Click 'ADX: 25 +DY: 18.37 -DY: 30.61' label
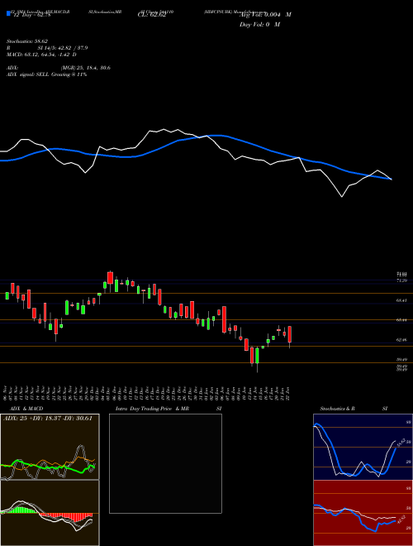This screenshot has height=546, width=413. click(48, 419)
